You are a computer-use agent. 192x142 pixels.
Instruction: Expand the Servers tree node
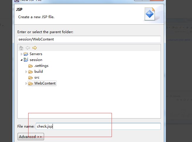click(21, 54)
